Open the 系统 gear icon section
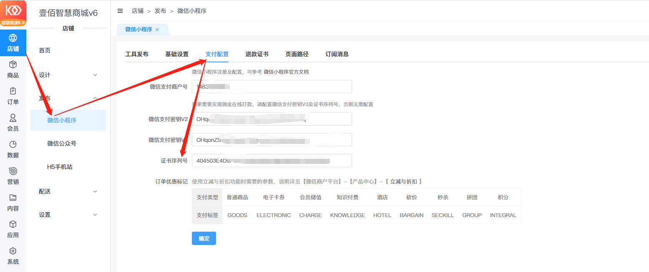Viewport: 649px width, 272px height. [x=13, y=256]
